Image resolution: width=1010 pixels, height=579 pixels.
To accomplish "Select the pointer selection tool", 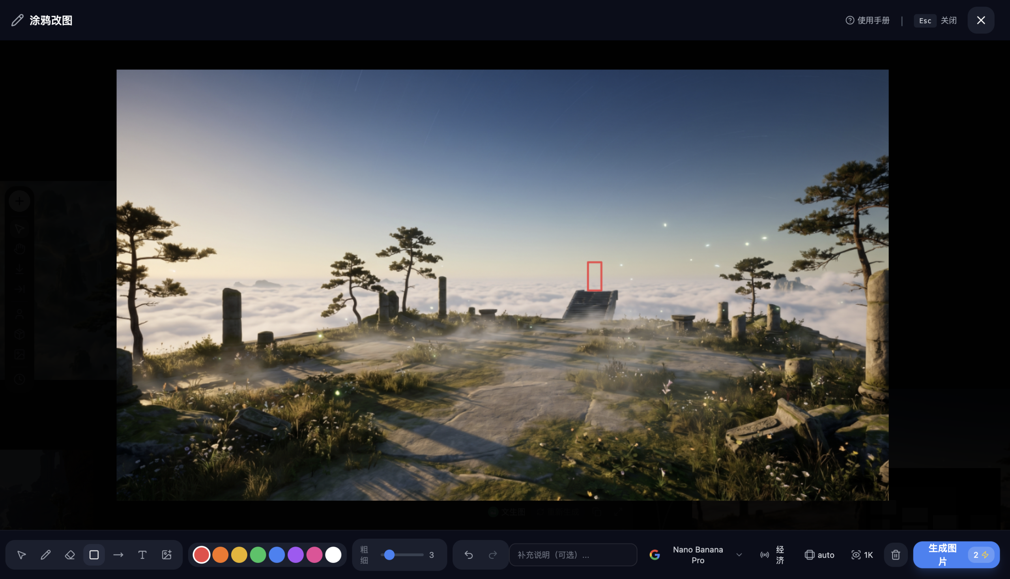I will 21,555.
